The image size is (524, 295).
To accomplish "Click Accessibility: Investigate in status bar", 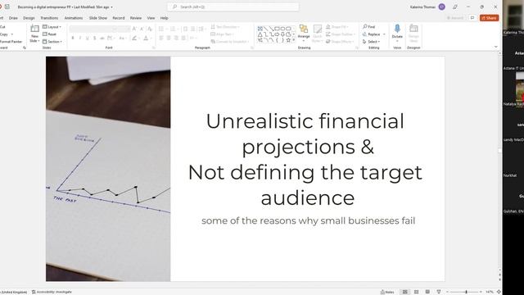I will point(52,292).
